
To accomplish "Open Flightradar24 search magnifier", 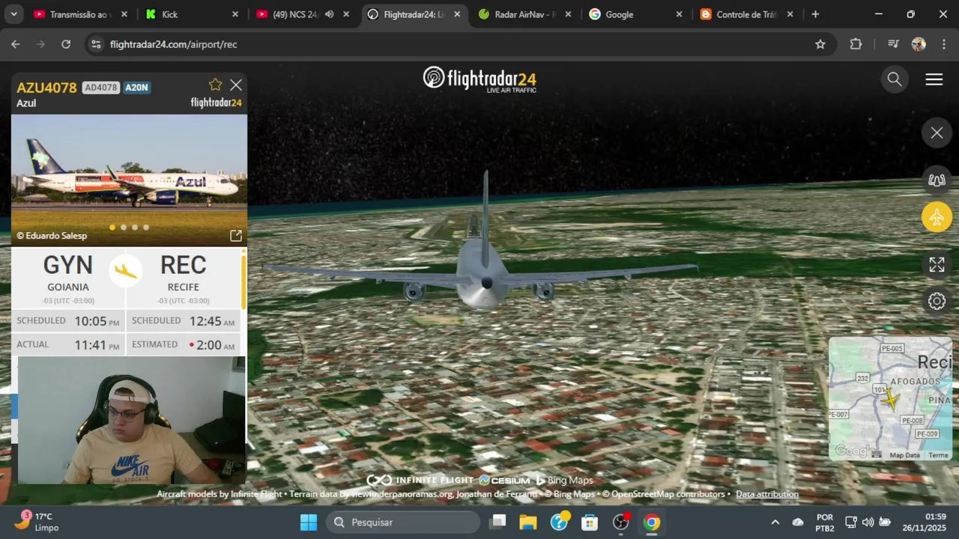I will [895, 79].
